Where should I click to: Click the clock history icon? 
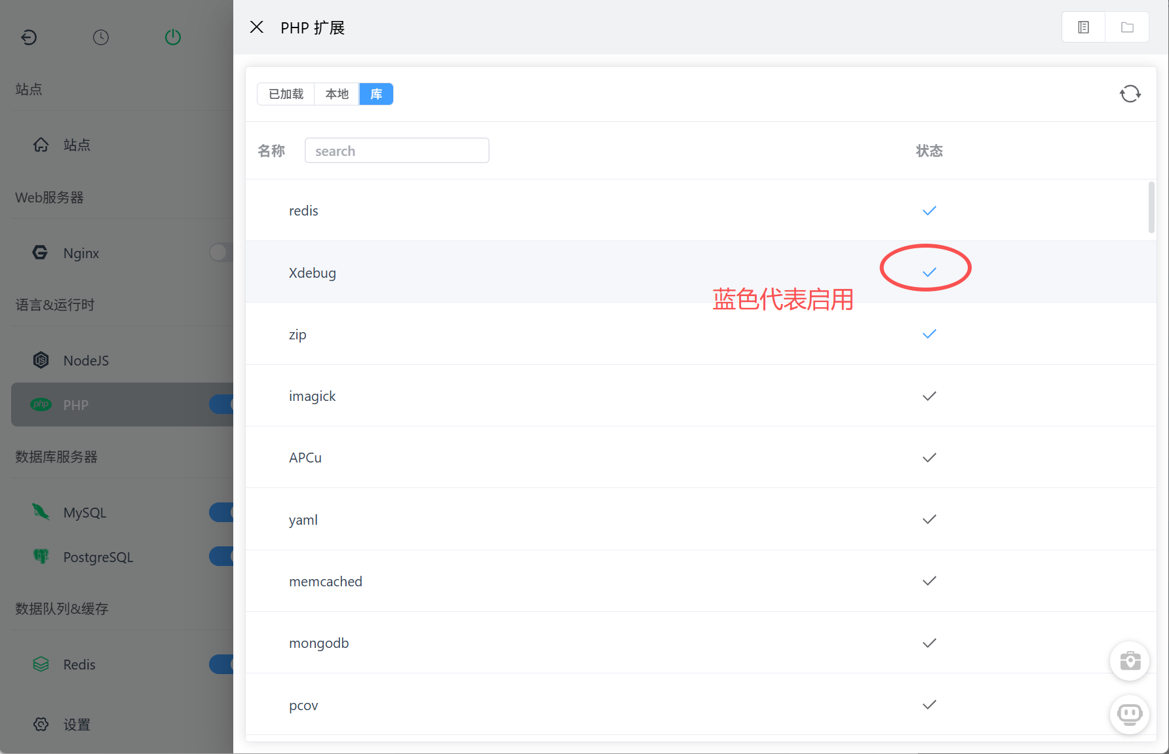click(x=101, y=37)
